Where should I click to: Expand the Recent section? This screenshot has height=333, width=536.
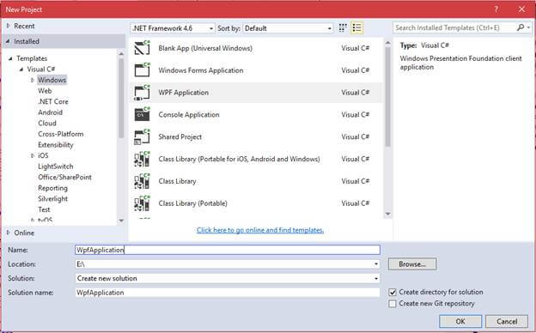click(x=9, y=26)
